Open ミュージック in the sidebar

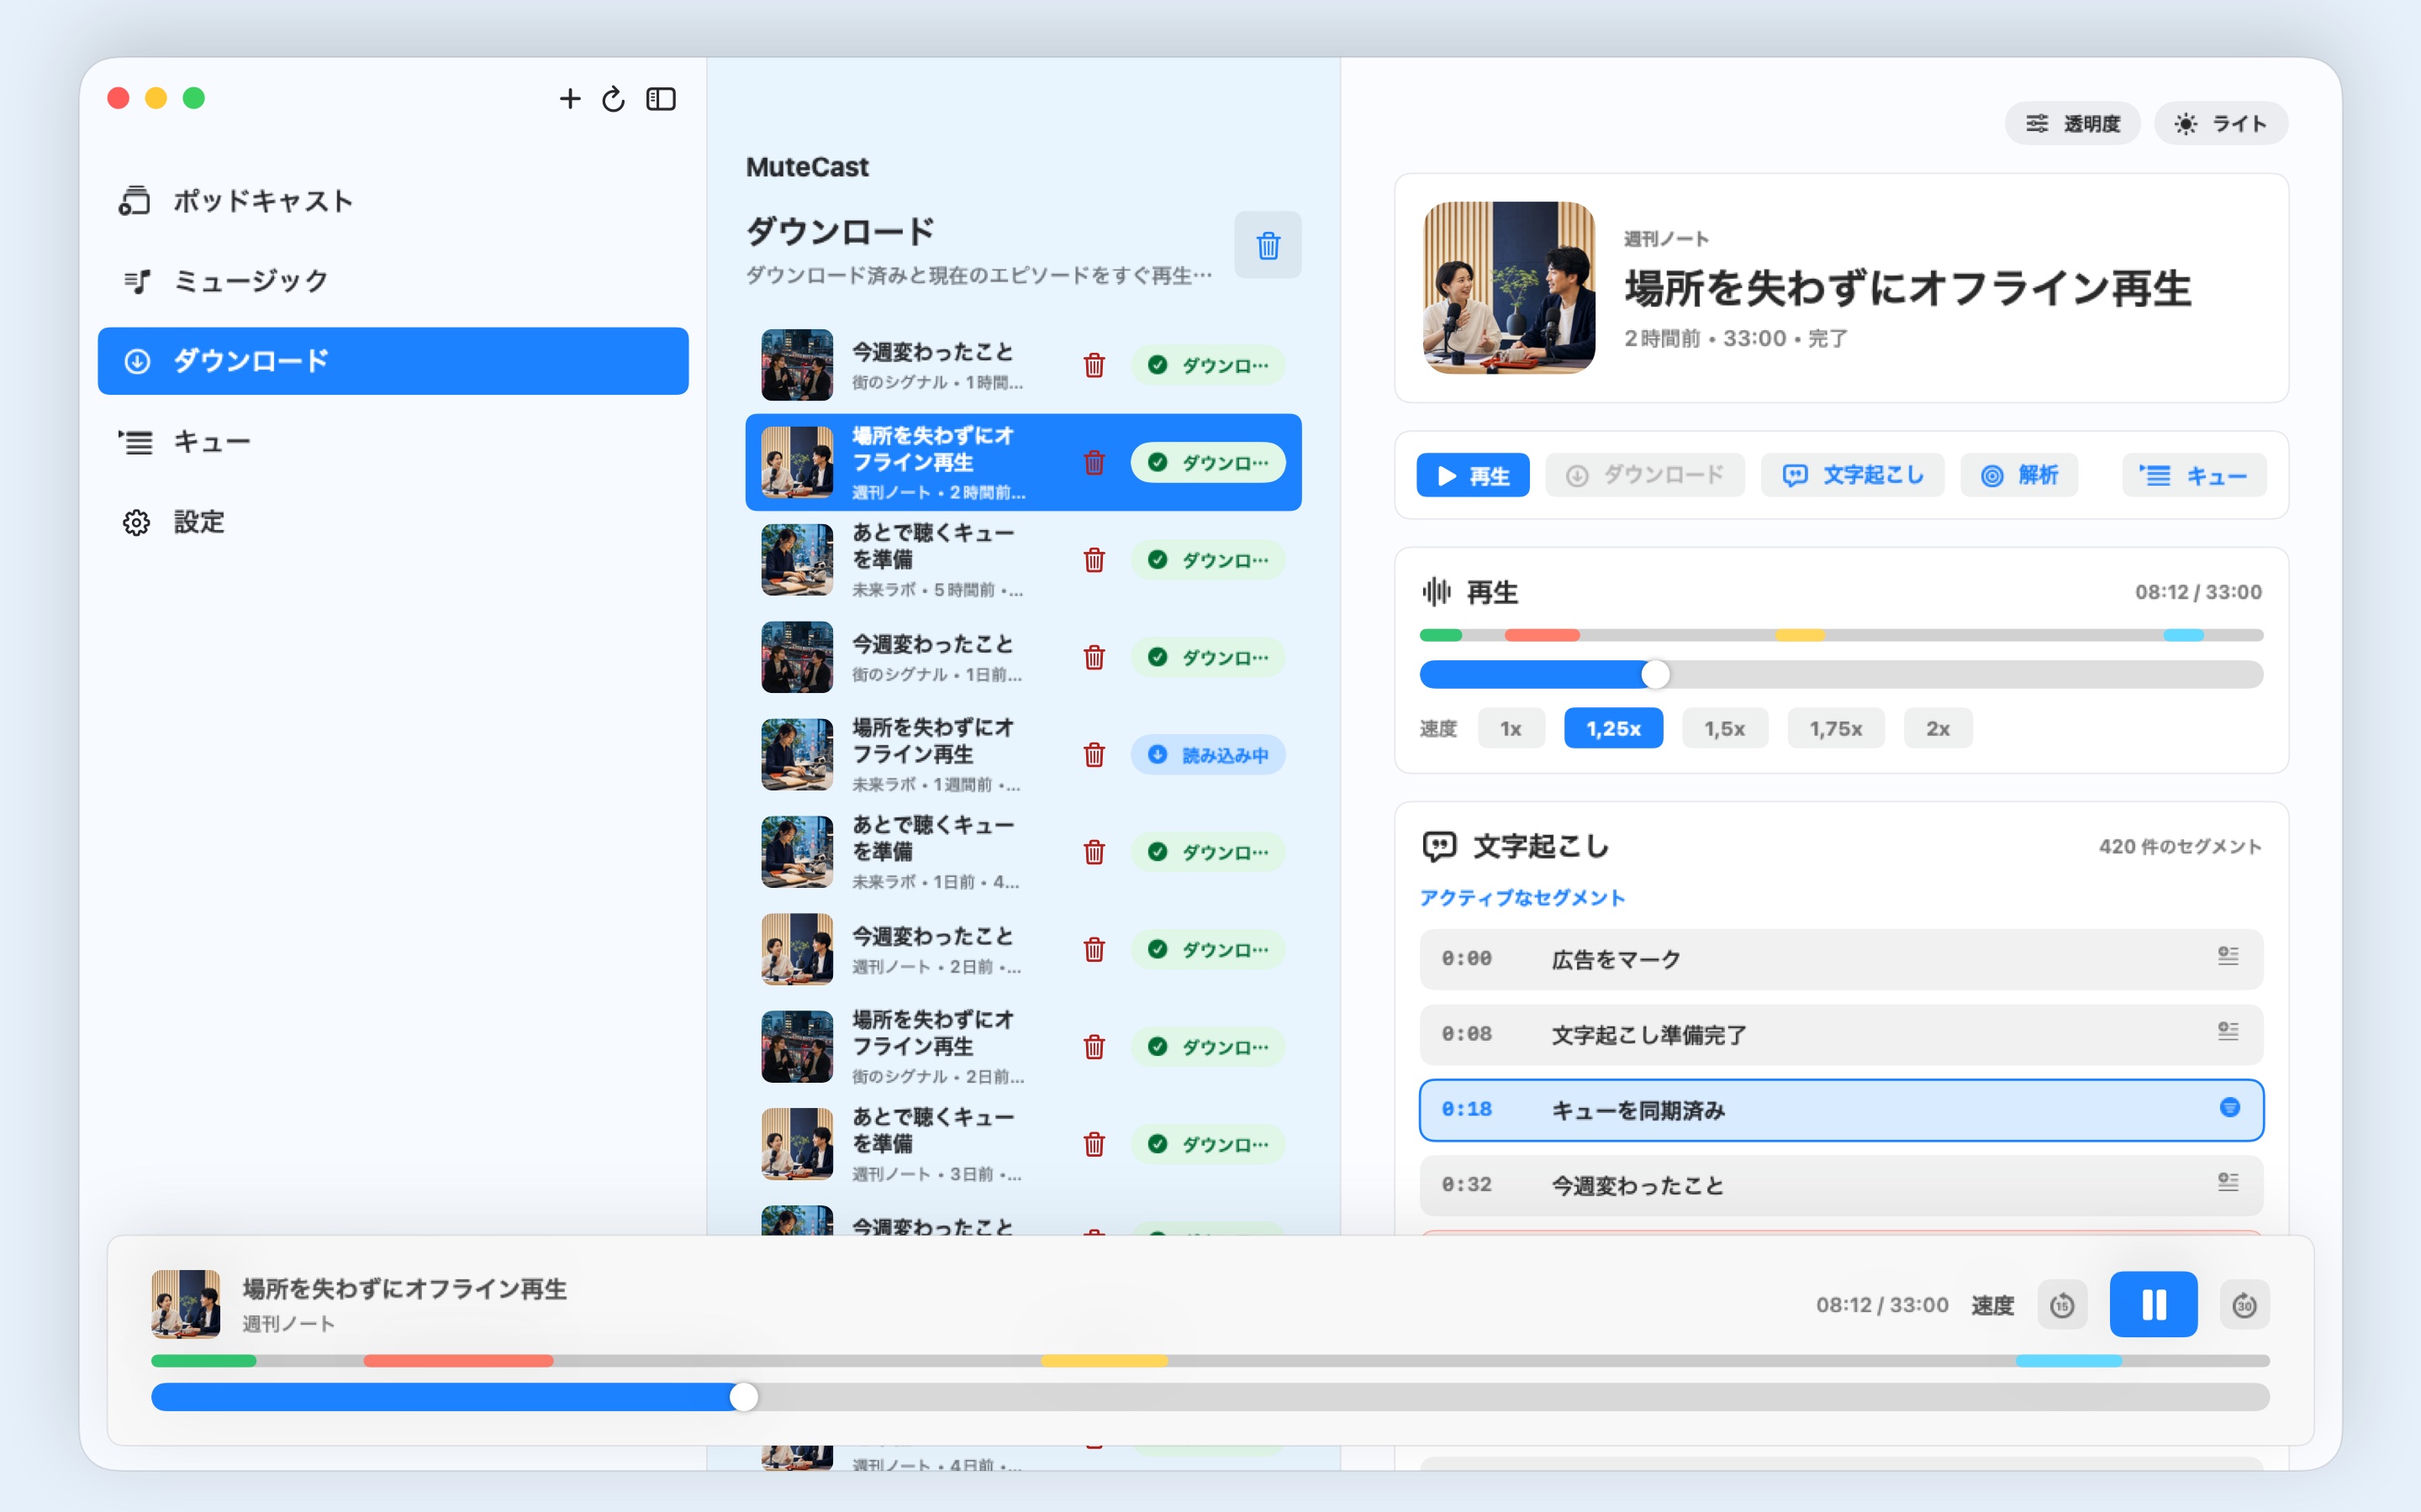click(393, 281)
